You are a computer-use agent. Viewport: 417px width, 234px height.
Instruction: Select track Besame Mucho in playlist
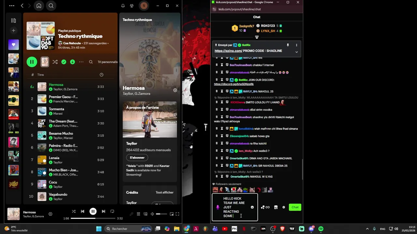(x=70, y=135)
